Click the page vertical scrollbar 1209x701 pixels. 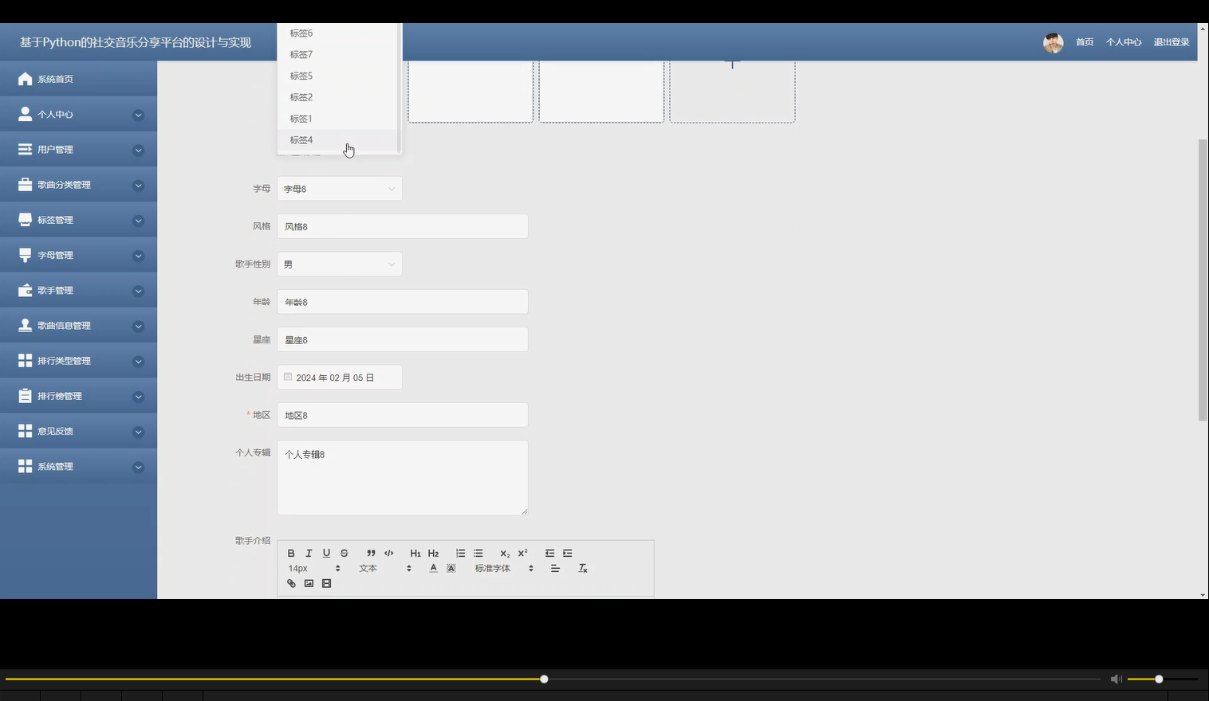(x=1203, y=280)
